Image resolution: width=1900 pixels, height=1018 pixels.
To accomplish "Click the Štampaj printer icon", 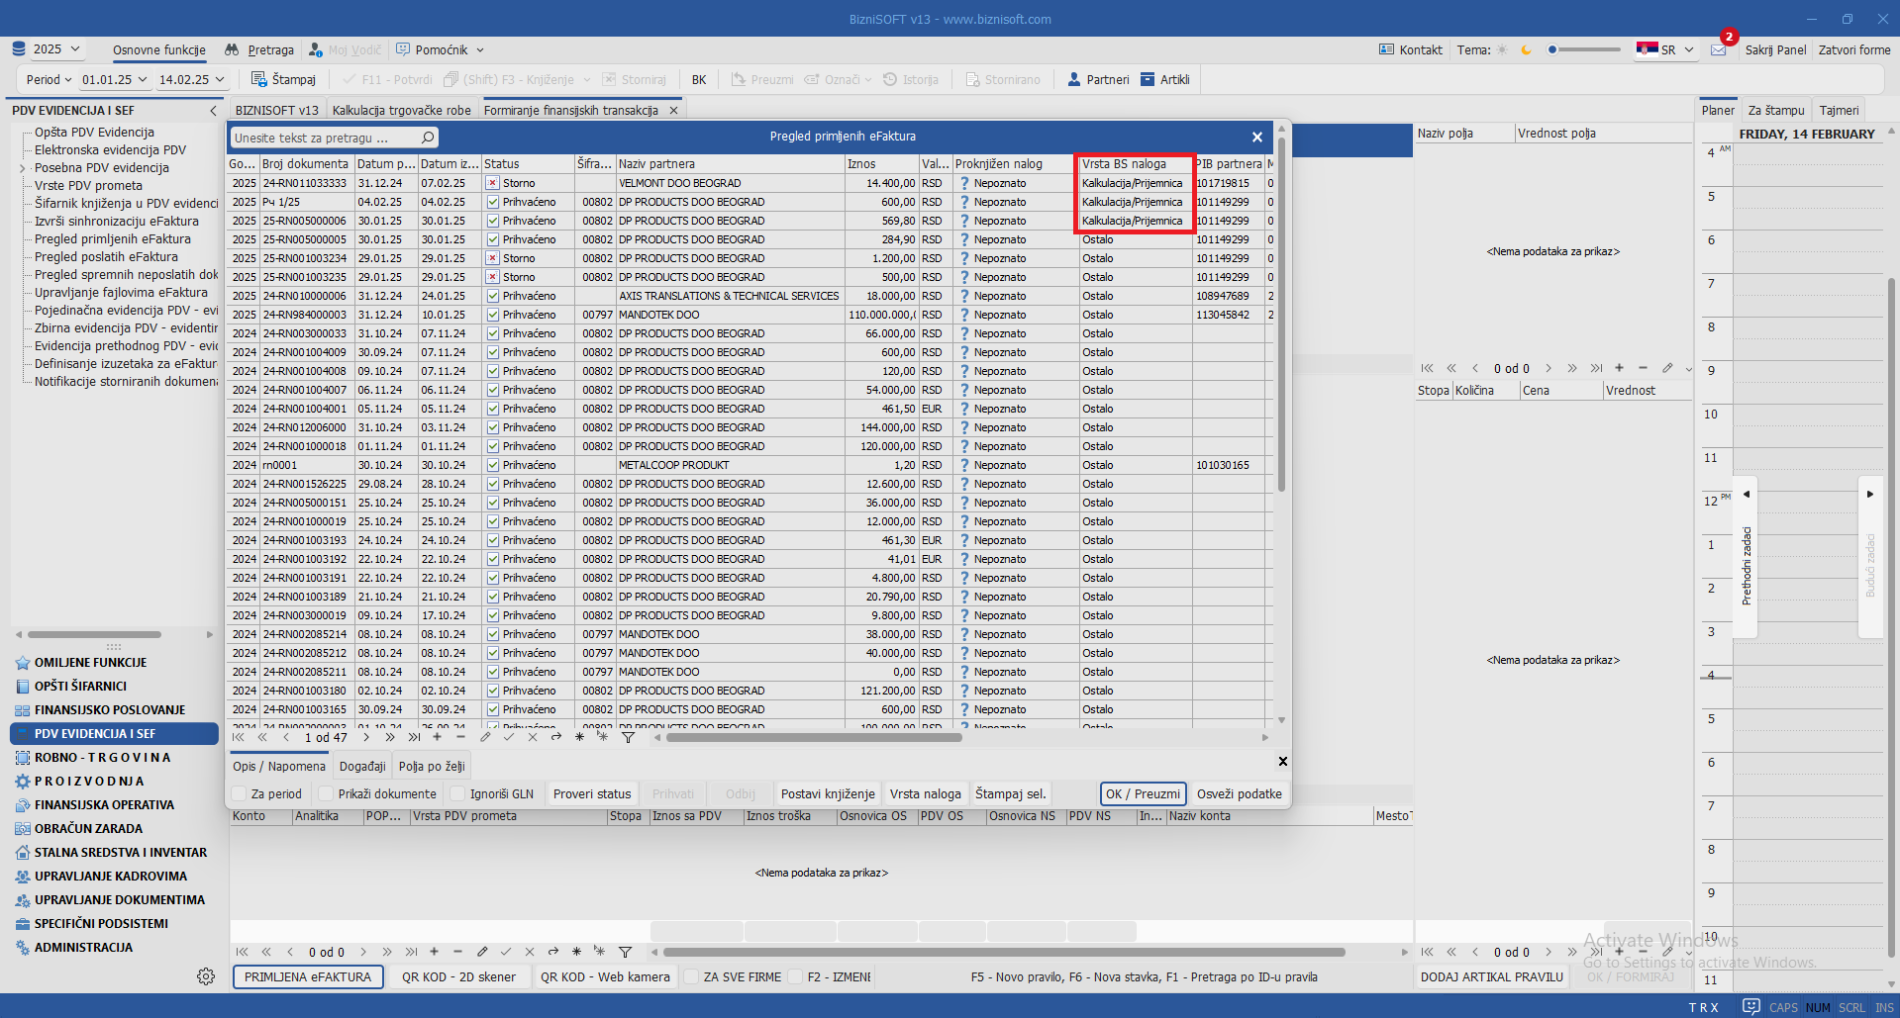I will point(259,79).
